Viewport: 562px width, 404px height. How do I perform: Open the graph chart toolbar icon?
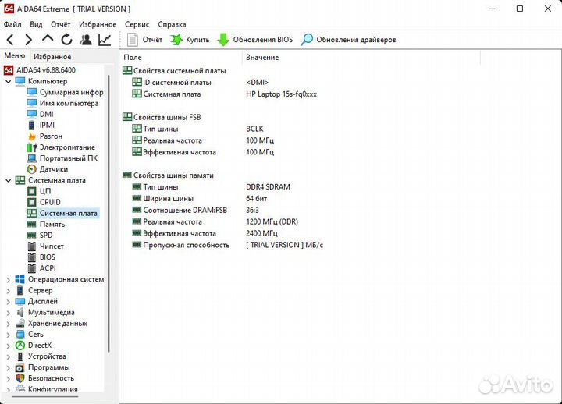pos(105,40)
